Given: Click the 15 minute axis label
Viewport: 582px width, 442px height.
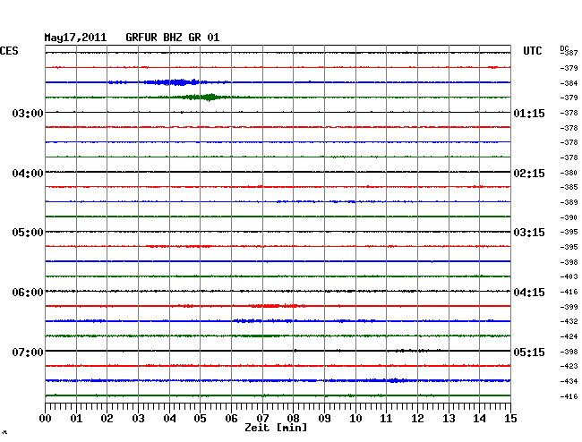Looking at the screenshot, I should click(x=510, y=419).
